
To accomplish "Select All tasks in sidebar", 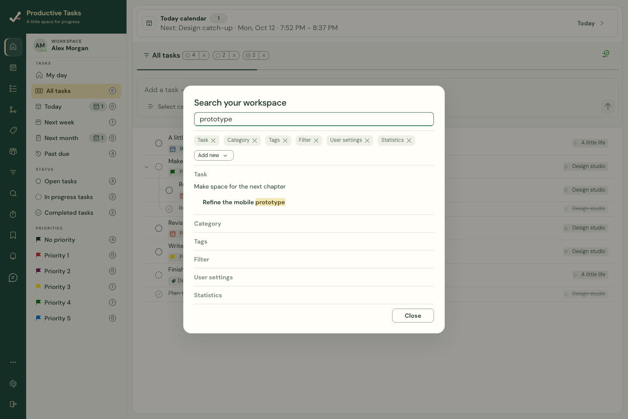I will pos(76,91).
